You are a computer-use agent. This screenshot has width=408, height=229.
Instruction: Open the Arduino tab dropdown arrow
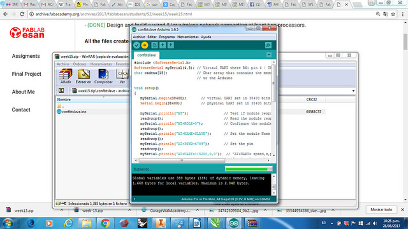pos(269,55)
